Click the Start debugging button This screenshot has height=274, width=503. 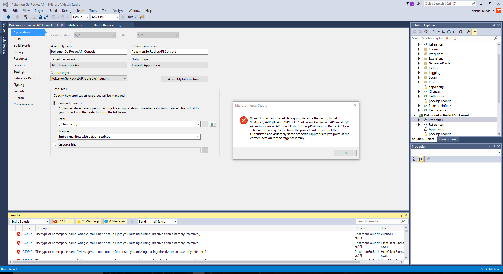point(129,17)
